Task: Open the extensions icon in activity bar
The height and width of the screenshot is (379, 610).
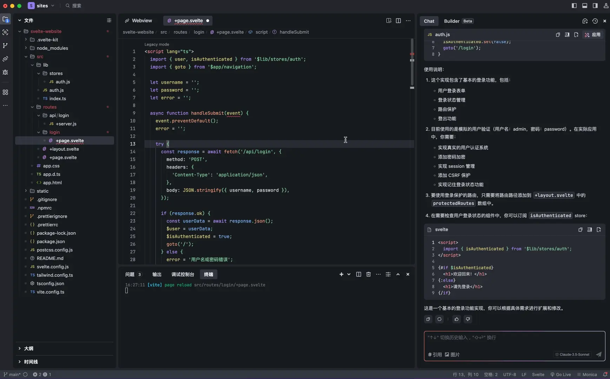Action: (x=5, y=92)
